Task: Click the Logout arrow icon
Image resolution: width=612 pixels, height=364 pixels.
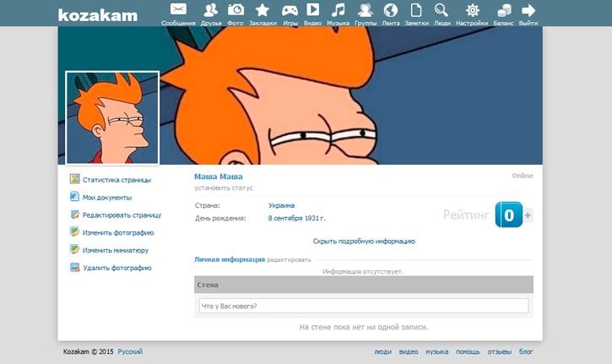Action: point(529,11)
